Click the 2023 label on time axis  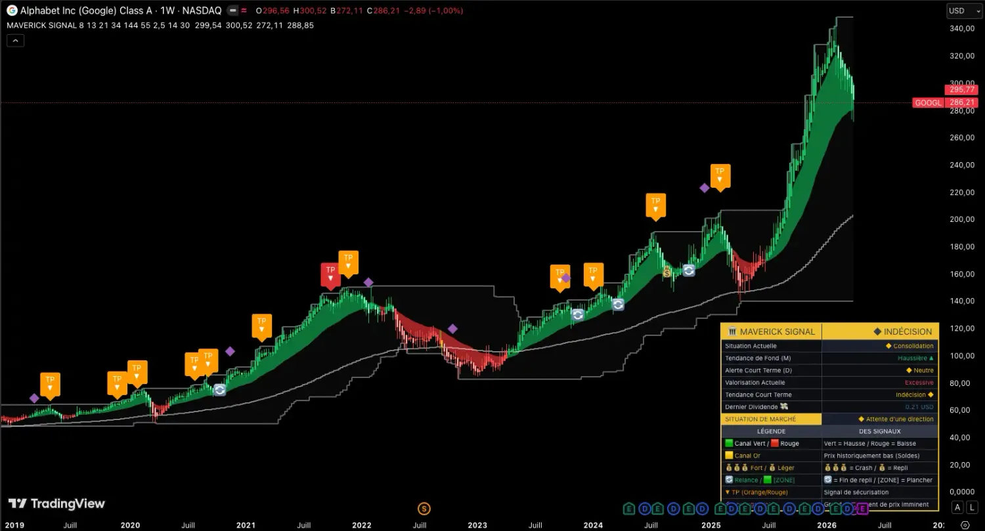(x=477, y=525)
